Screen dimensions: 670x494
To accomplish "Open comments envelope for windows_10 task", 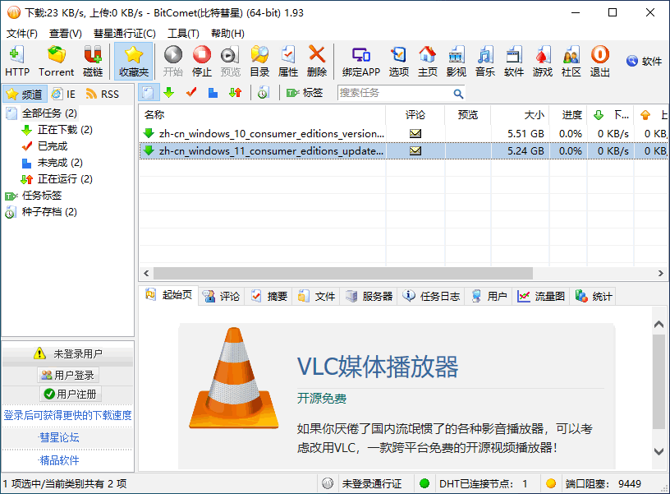I will (415, 133).
